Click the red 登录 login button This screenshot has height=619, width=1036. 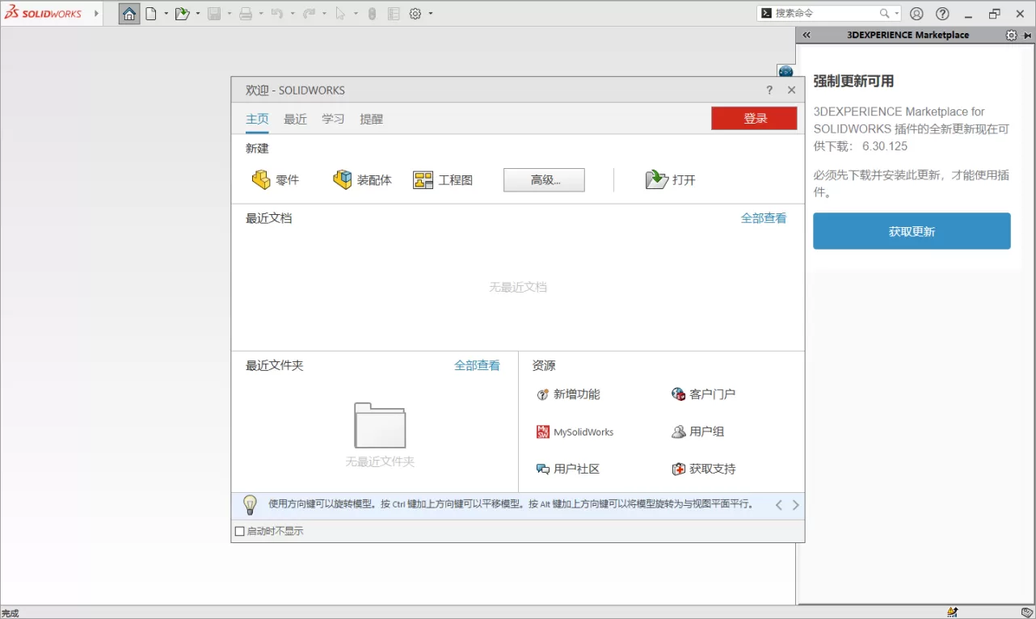(x=754, y=117)
